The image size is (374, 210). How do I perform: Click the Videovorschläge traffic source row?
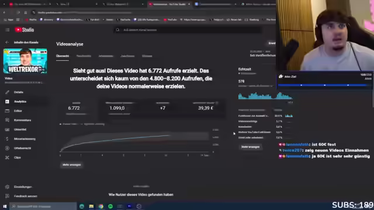point(265,121)
